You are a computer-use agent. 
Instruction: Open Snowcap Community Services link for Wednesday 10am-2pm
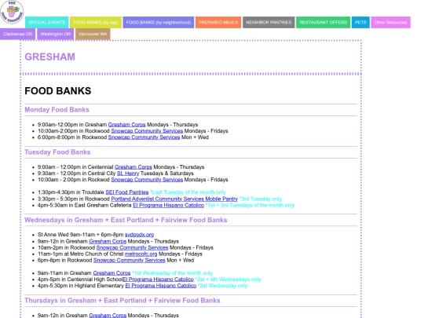click(x=132, y=247)
